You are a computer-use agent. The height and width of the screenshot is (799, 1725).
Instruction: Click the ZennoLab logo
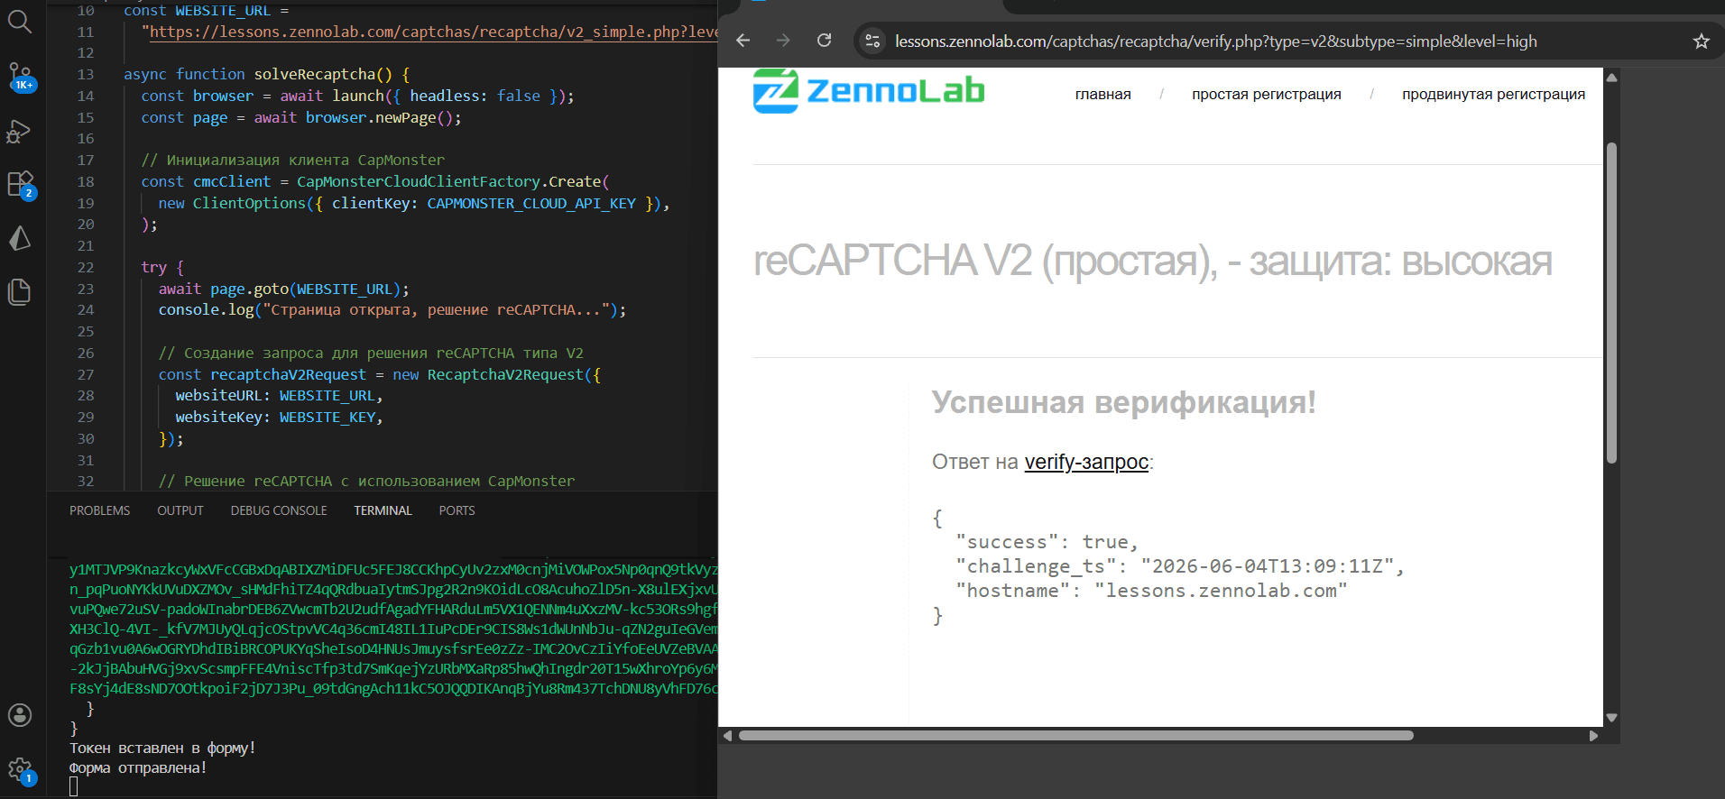869,91
